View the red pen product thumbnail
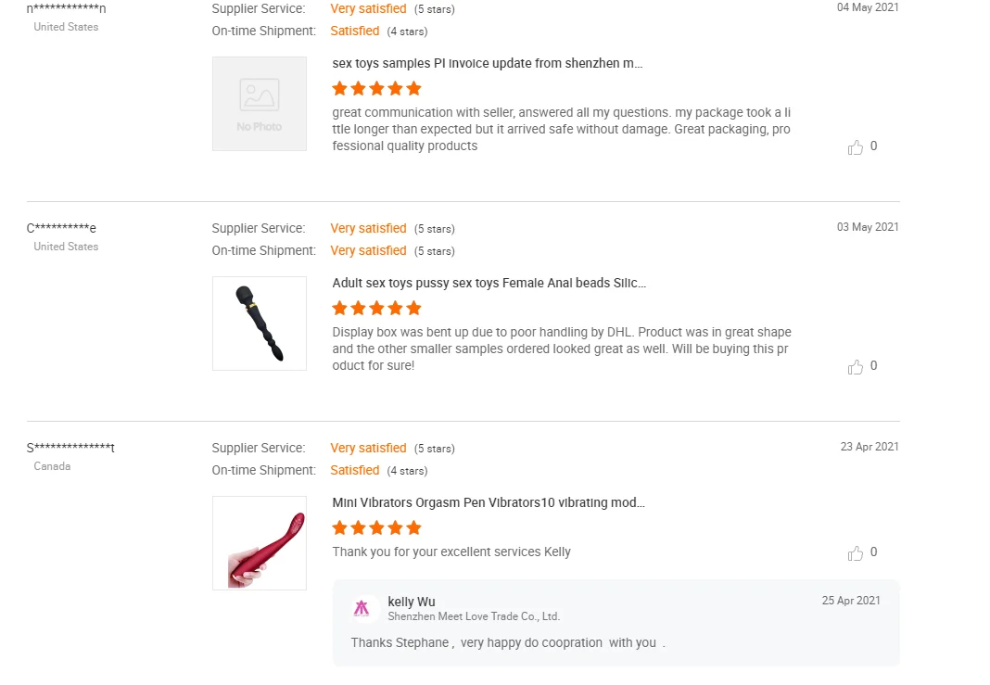Viewport: 990px width, 685px height. (260, 543)
